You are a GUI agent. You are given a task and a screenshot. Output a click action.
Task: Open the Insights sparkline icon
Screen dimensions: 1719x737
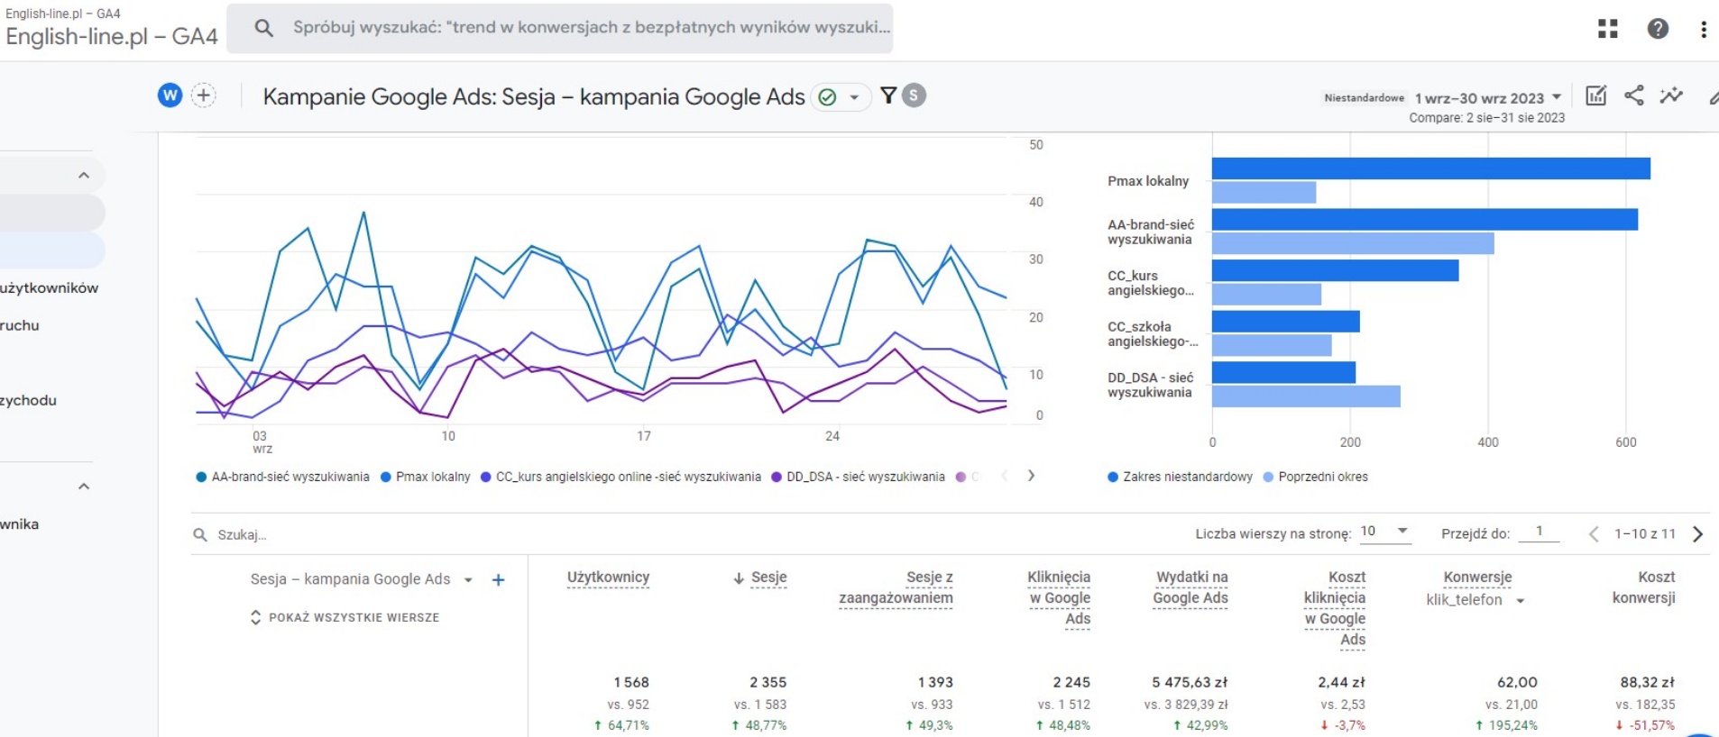coord(1671,96)
